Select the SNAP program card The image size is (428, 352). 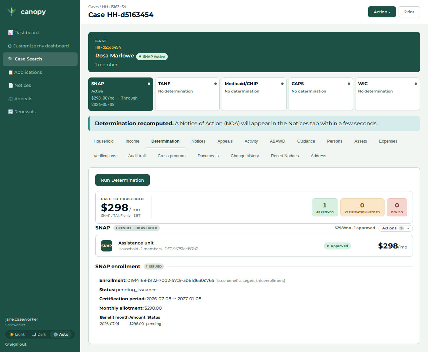[121, 94]
